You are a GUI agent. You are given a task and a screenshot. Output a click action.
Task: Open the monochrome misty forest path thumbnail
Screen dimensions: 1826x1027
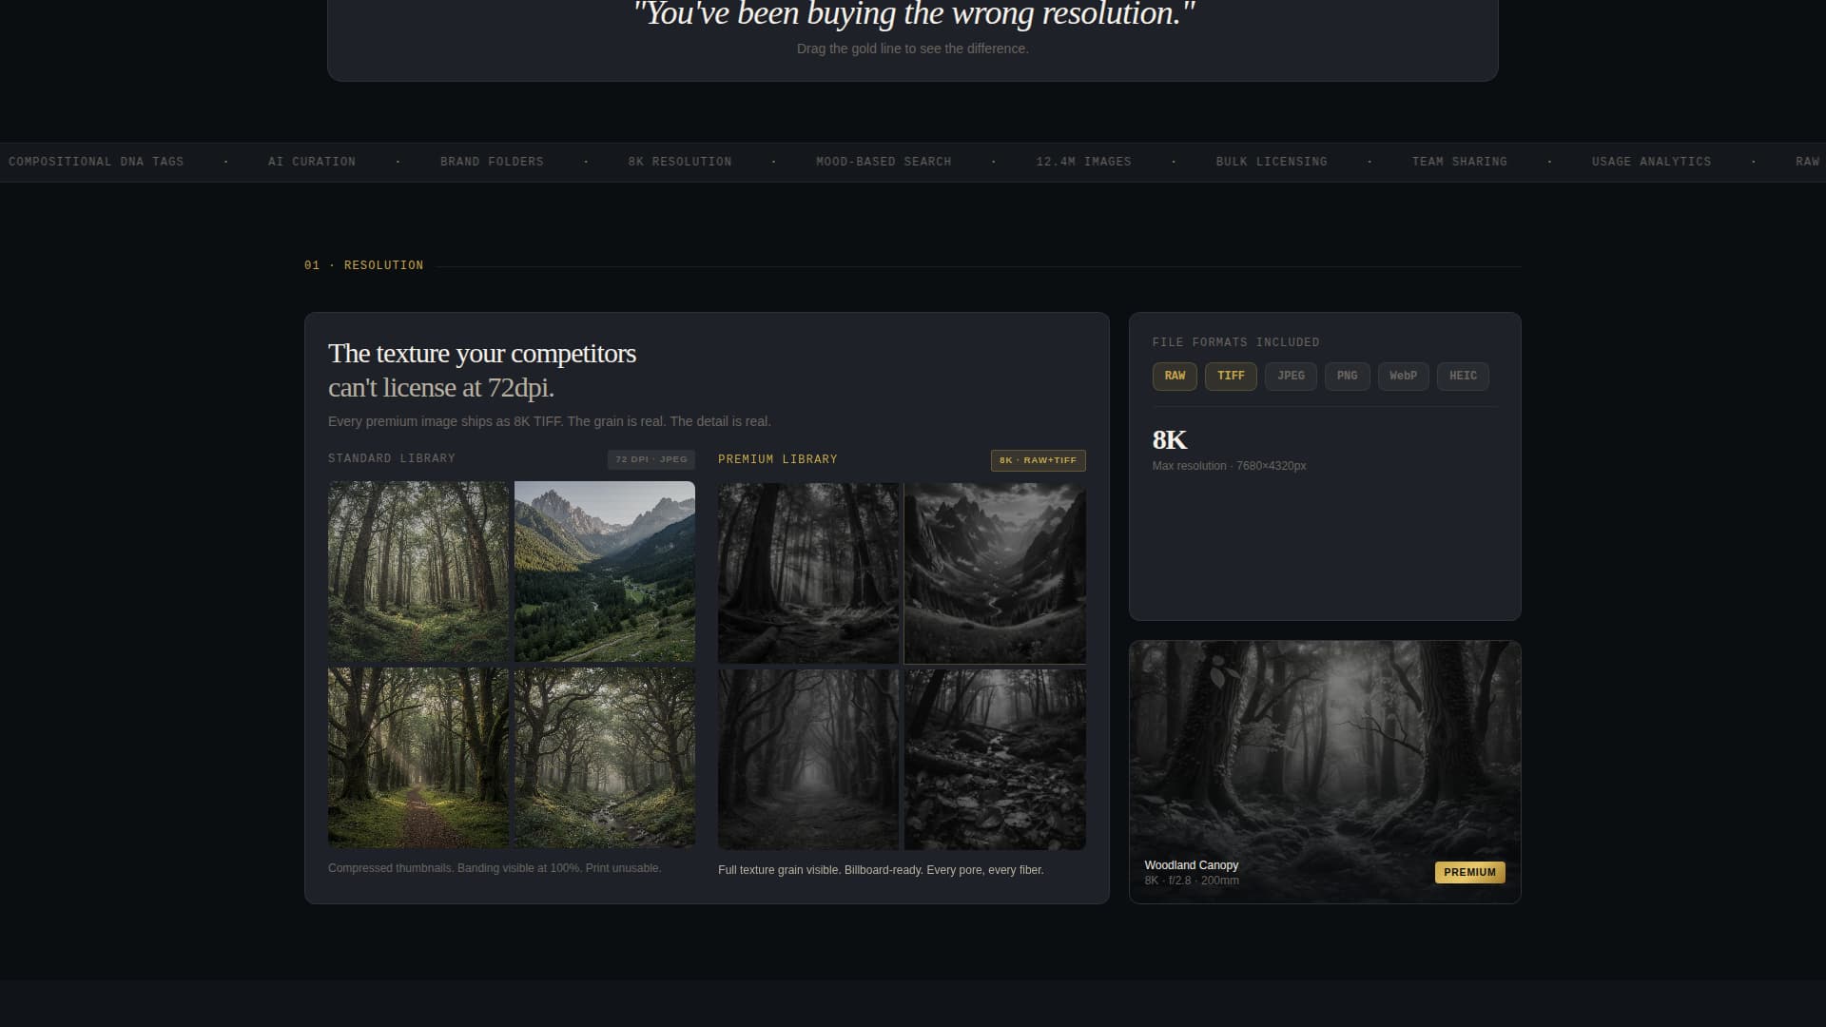[808, 760]
